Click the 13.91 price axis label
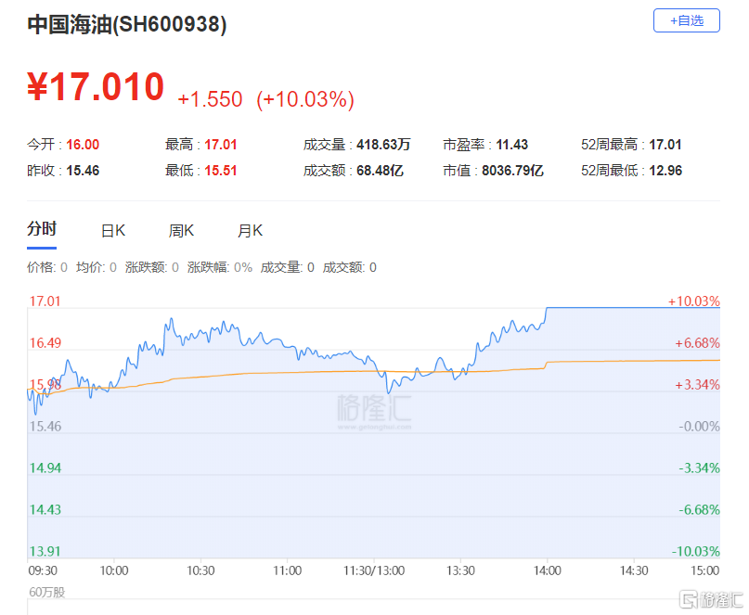This screenshot has width=749, height=615. 45,552
